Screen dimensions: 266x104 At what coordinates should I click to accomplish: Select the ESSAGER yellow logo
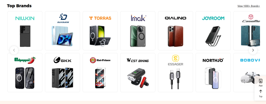pos(175,60)
